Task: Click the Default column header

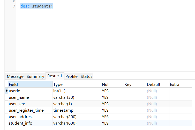Action: point(158,85)
